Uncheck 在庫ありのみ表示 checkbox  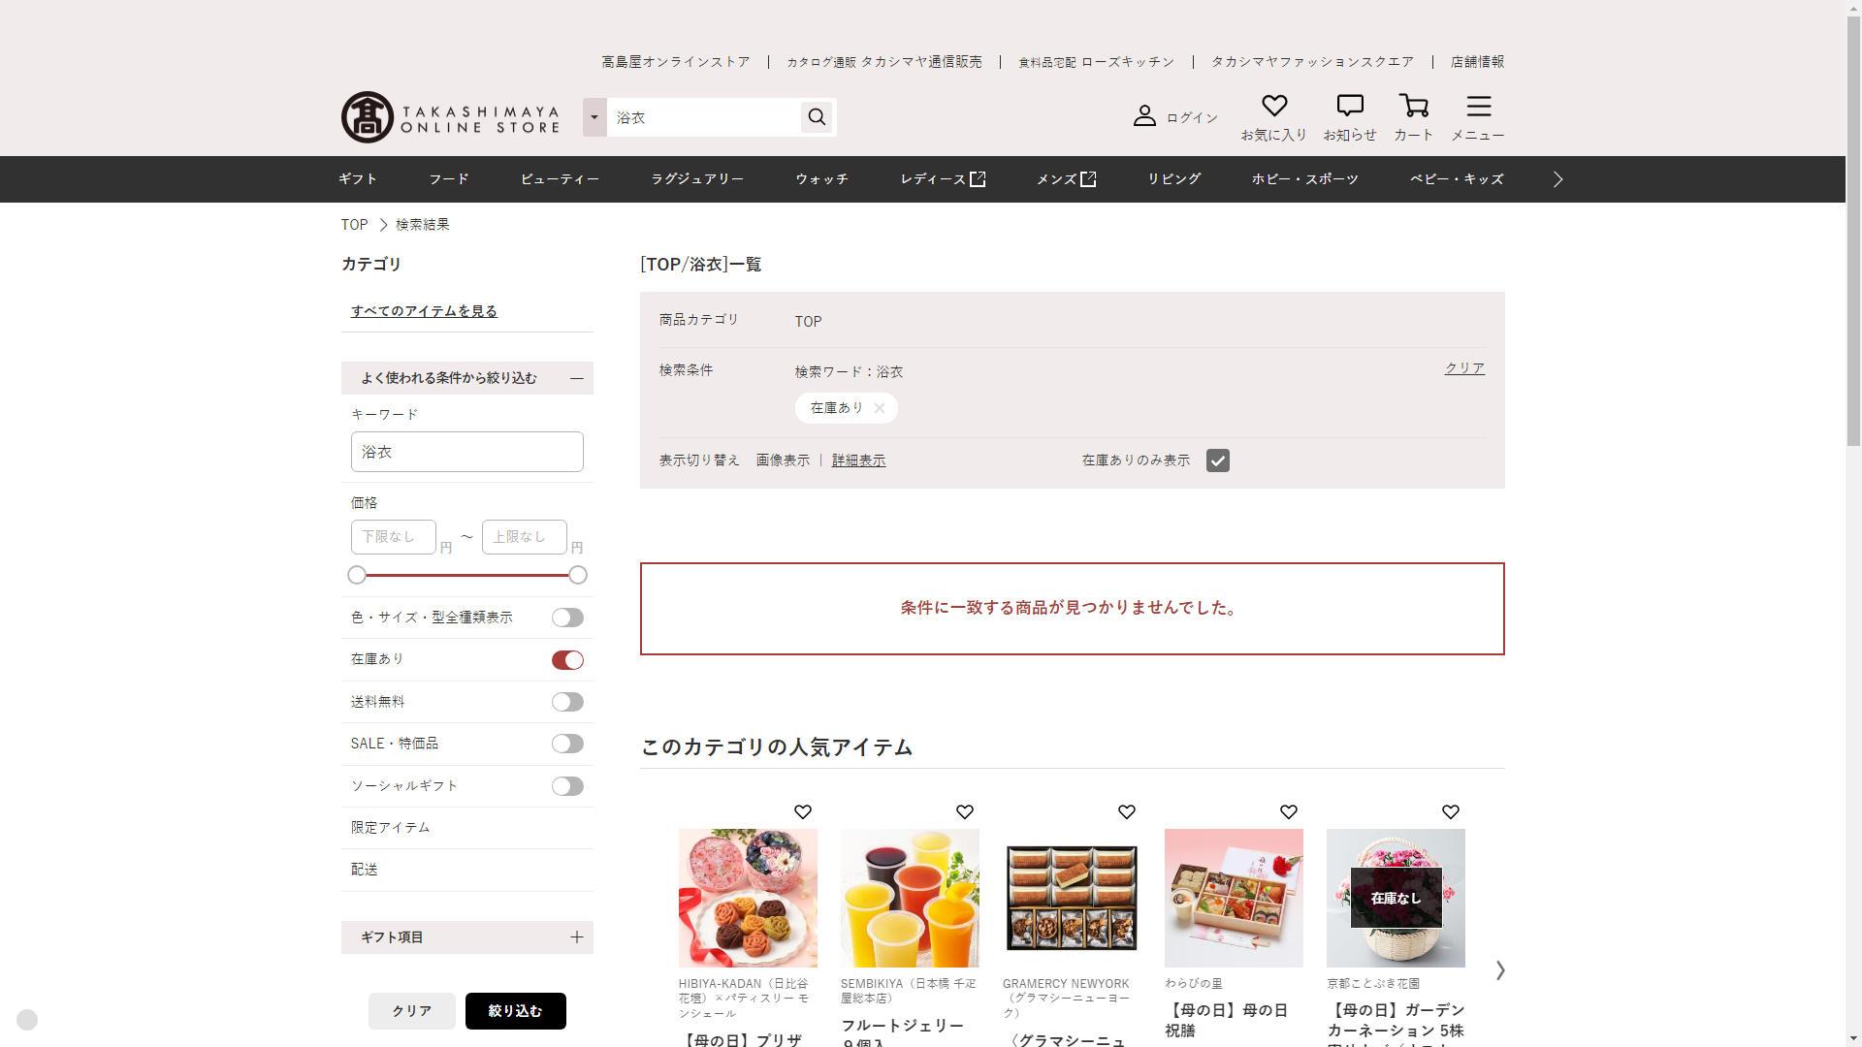[1217, 460]
